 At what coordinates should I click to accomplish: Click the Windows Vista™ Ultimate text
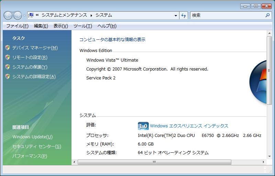coord(112,60)
